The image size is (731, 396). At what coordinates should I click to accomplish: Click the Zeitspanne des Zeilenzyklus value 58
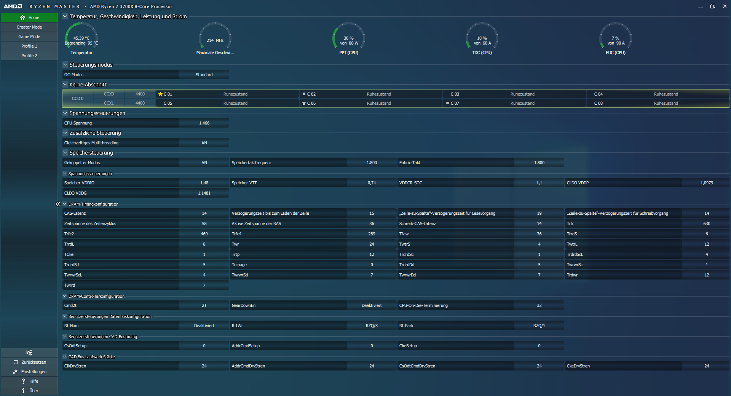204,224
